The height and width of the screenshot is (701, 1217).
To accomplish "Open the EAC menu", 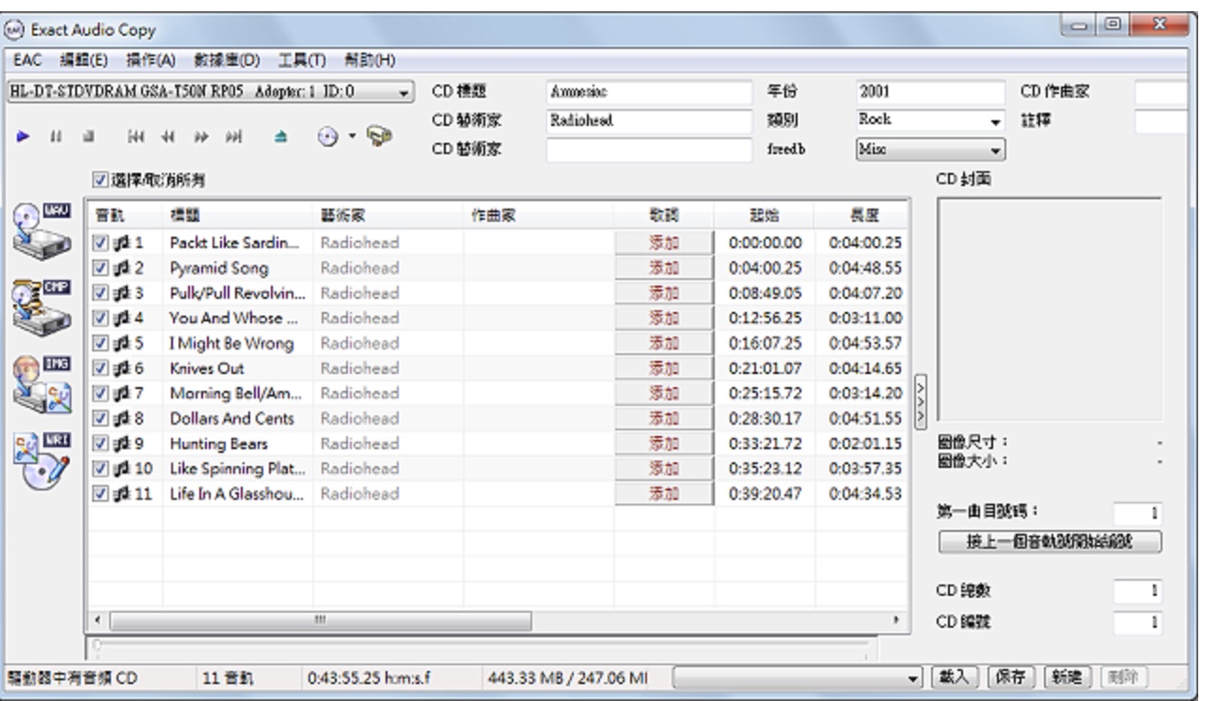I will click(25, 60).
